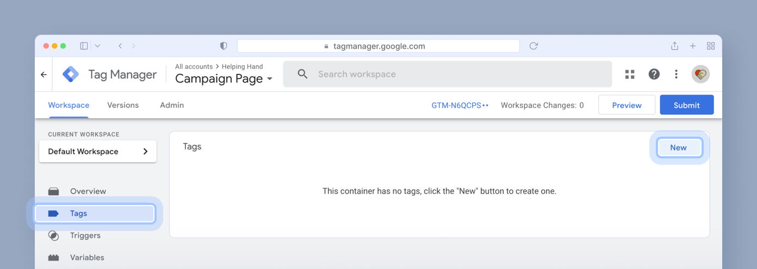Click the Tag Manager title text

[x=122, y=74]
